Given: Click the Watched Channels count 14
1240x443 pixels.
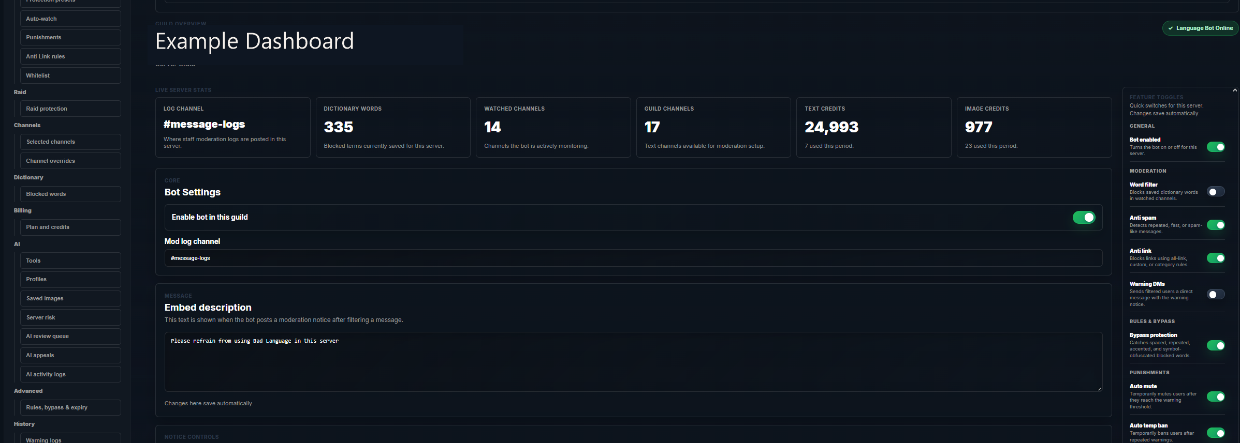Looking at the screenshot, I should point(492,127).
